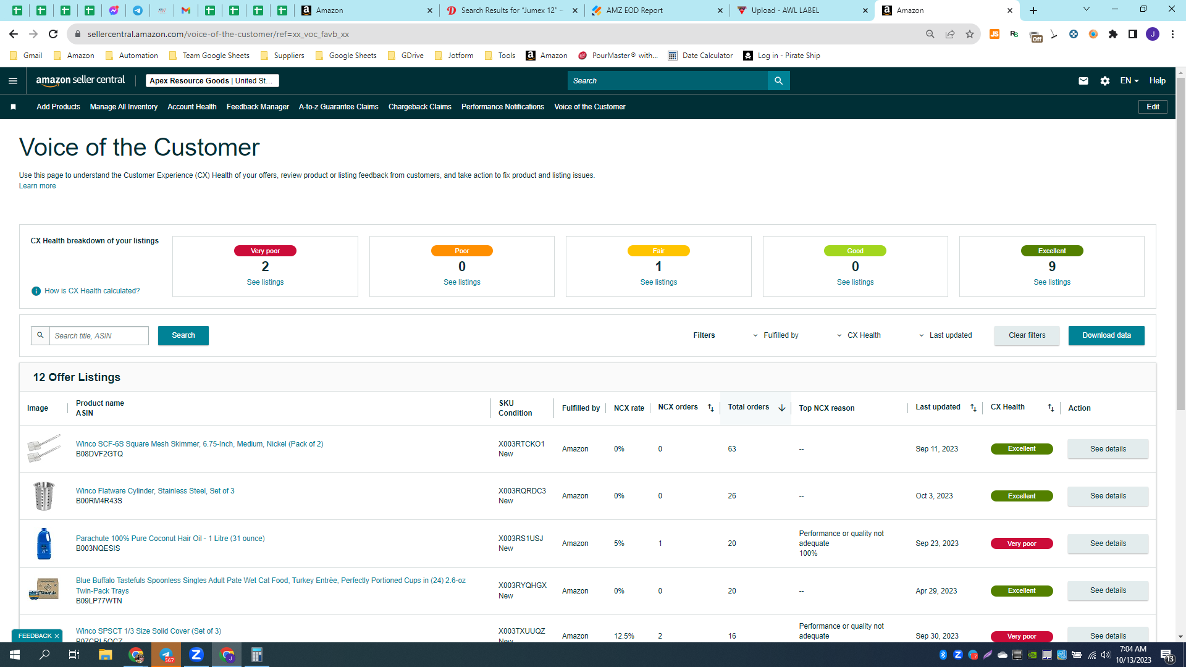Viewport: 1186px width, 667px height.
Task: Open Parachute Coconut Hair Oil product link
Action: [x=170, y=539]
